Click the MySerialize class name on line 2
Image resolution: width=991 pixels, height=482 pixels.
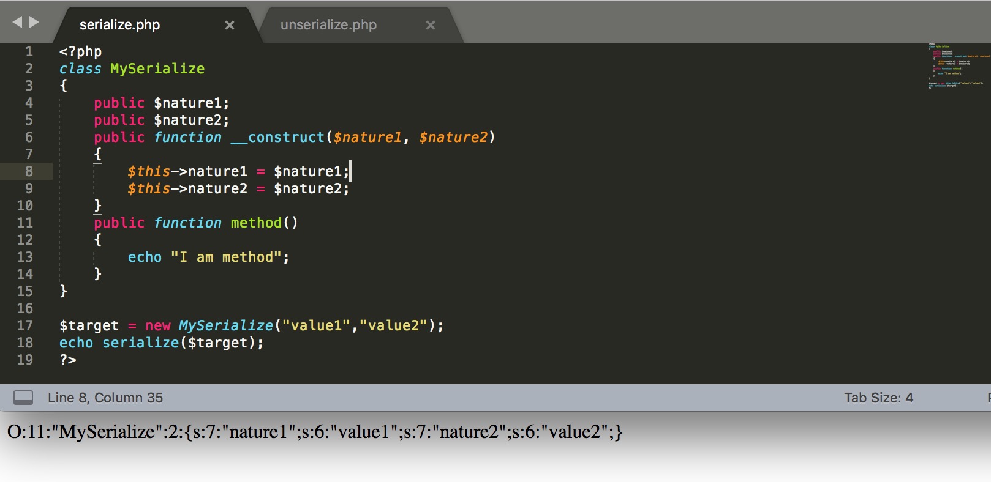point(157,69)
